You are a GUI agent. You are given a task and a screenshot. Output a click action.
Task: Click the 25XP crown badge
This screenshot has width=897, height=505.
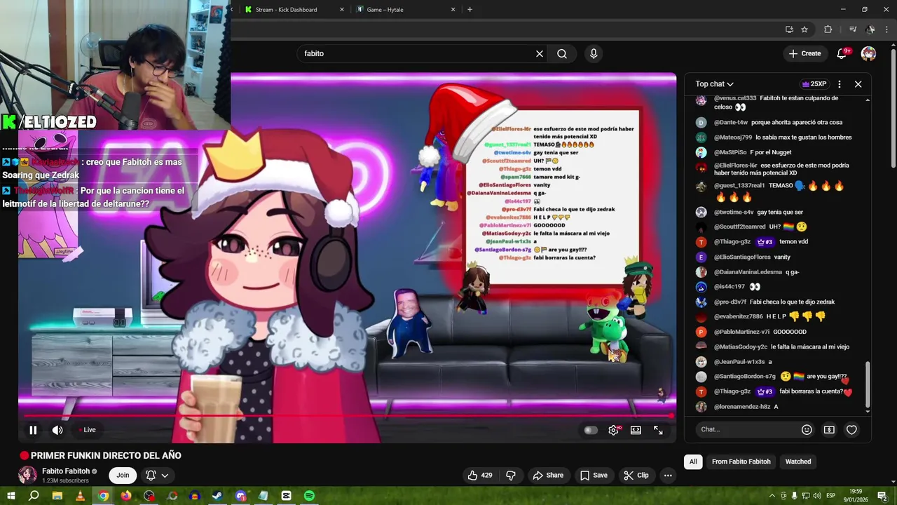tap(814, 84)
